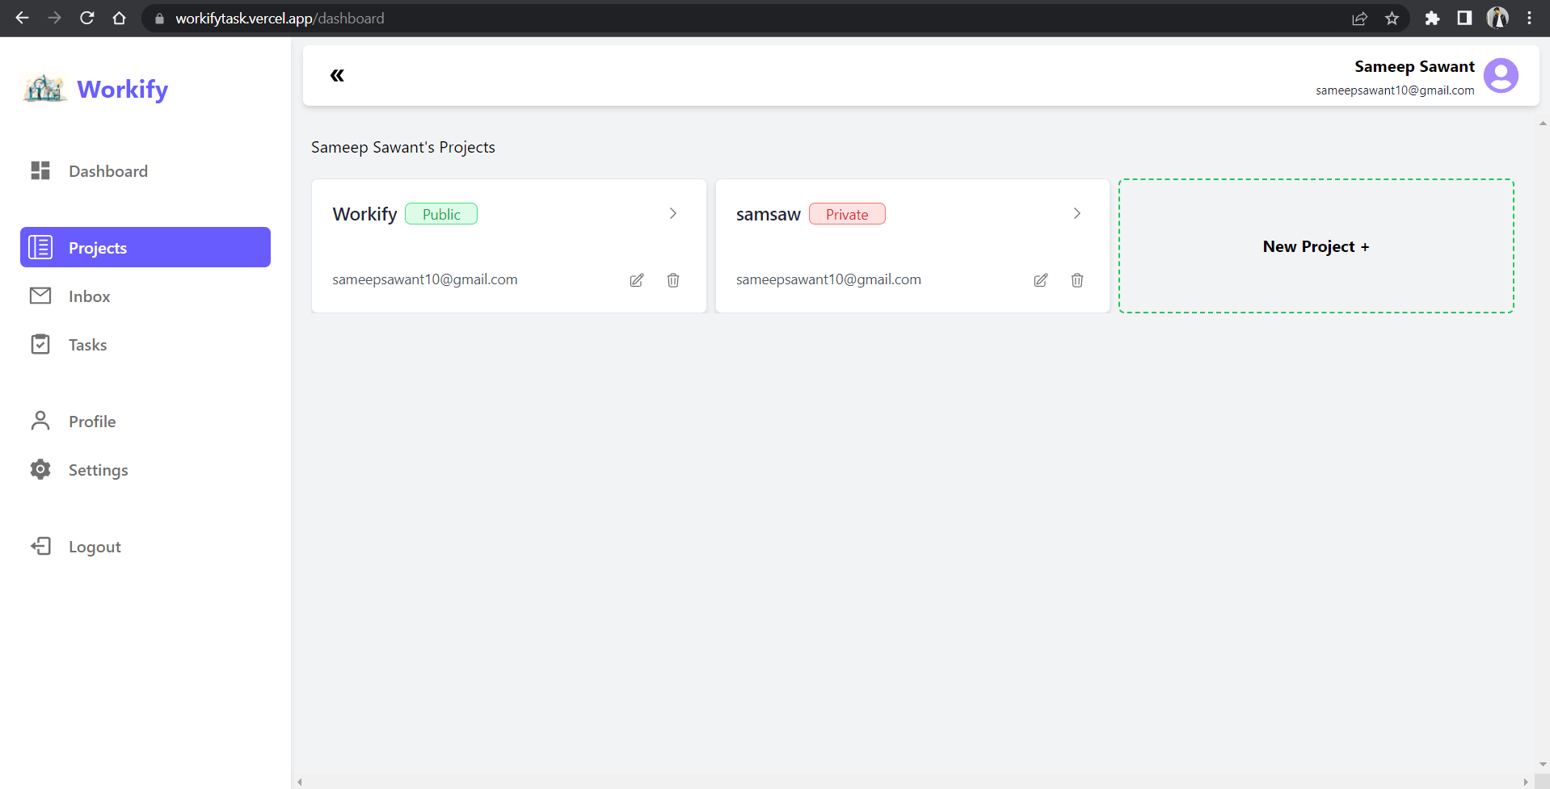Go to browser home page
Image resolution: width=1550 pixels, height=789 pixels.
coord(119,18)
